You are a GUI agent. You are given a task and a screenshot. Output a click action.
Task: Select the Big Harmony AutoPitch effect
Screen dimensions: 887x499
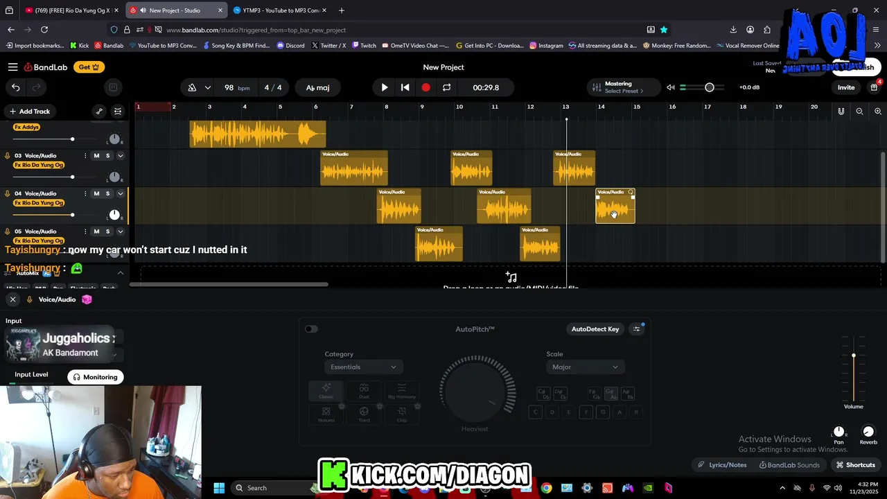pos(402,392)
